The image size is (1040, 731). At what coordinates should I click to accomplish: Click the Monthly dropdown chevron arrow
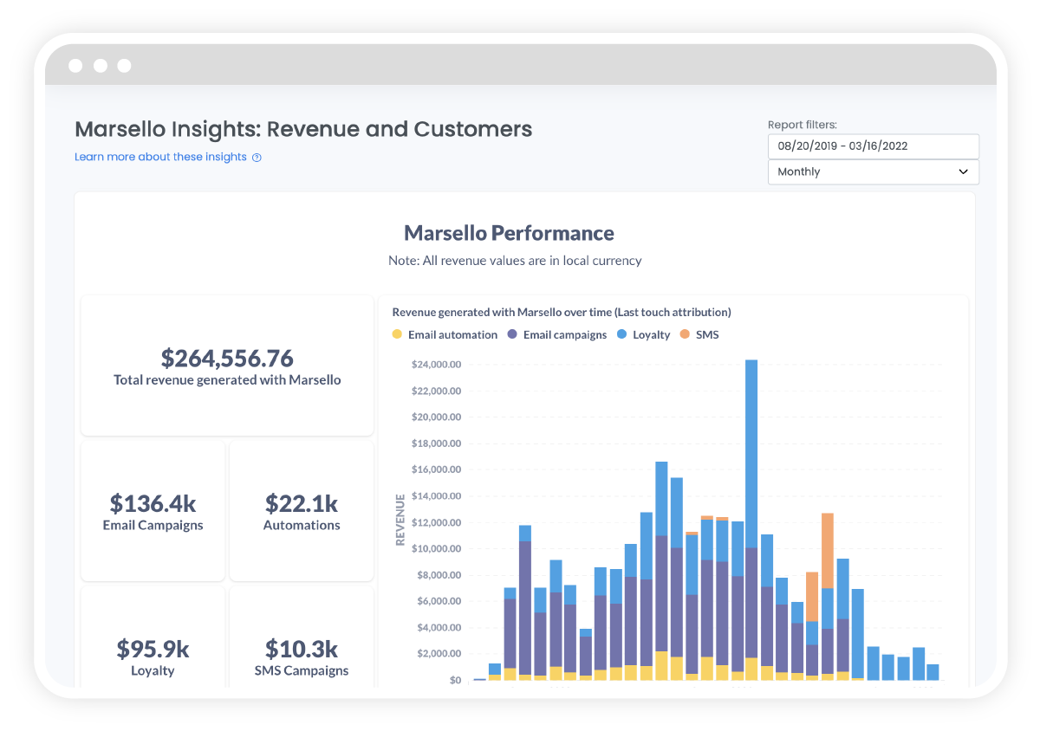[x=964, y=171]
